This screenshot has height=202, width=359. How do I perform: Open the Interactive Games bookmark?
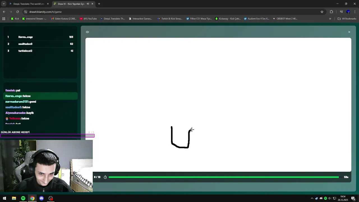(141, 19)
